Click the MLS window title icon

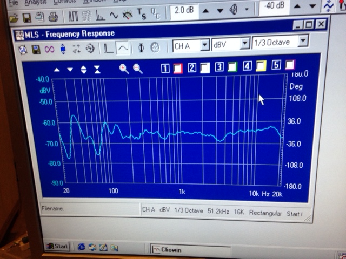click(x=19, y=35)
